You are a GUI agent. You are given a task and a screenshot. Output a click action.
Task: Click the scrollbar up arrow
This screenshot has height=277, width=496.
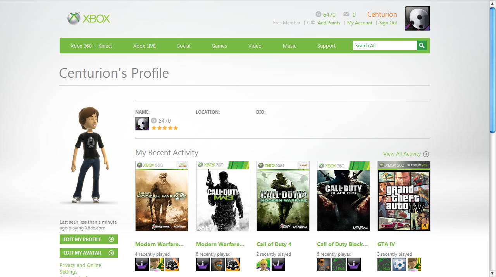[493, 3]
